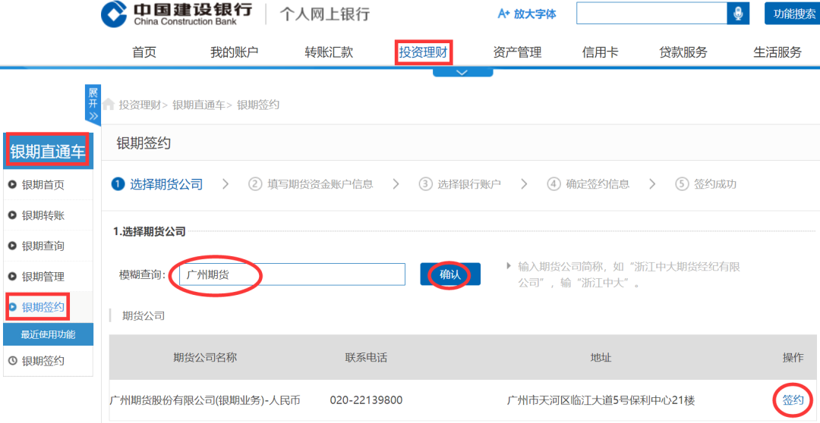Click the 期货公司 table label
The height and width of the screenshot is (423, 820).
143,315
